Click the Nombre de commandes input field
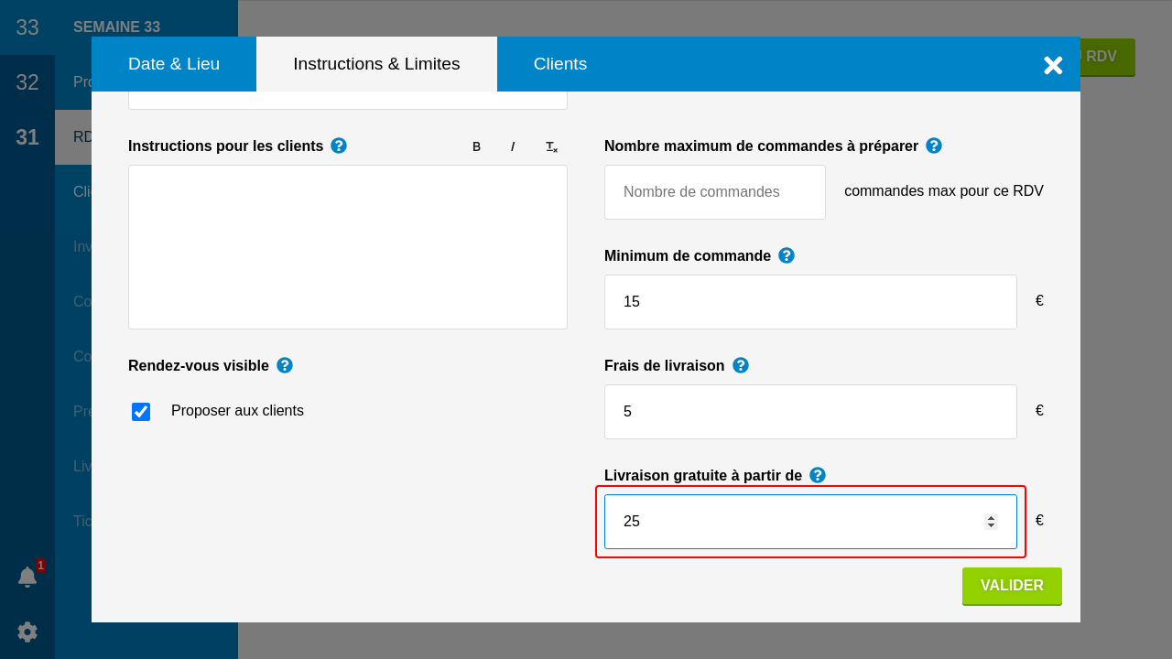1172x659 pixels. [715, 192]
